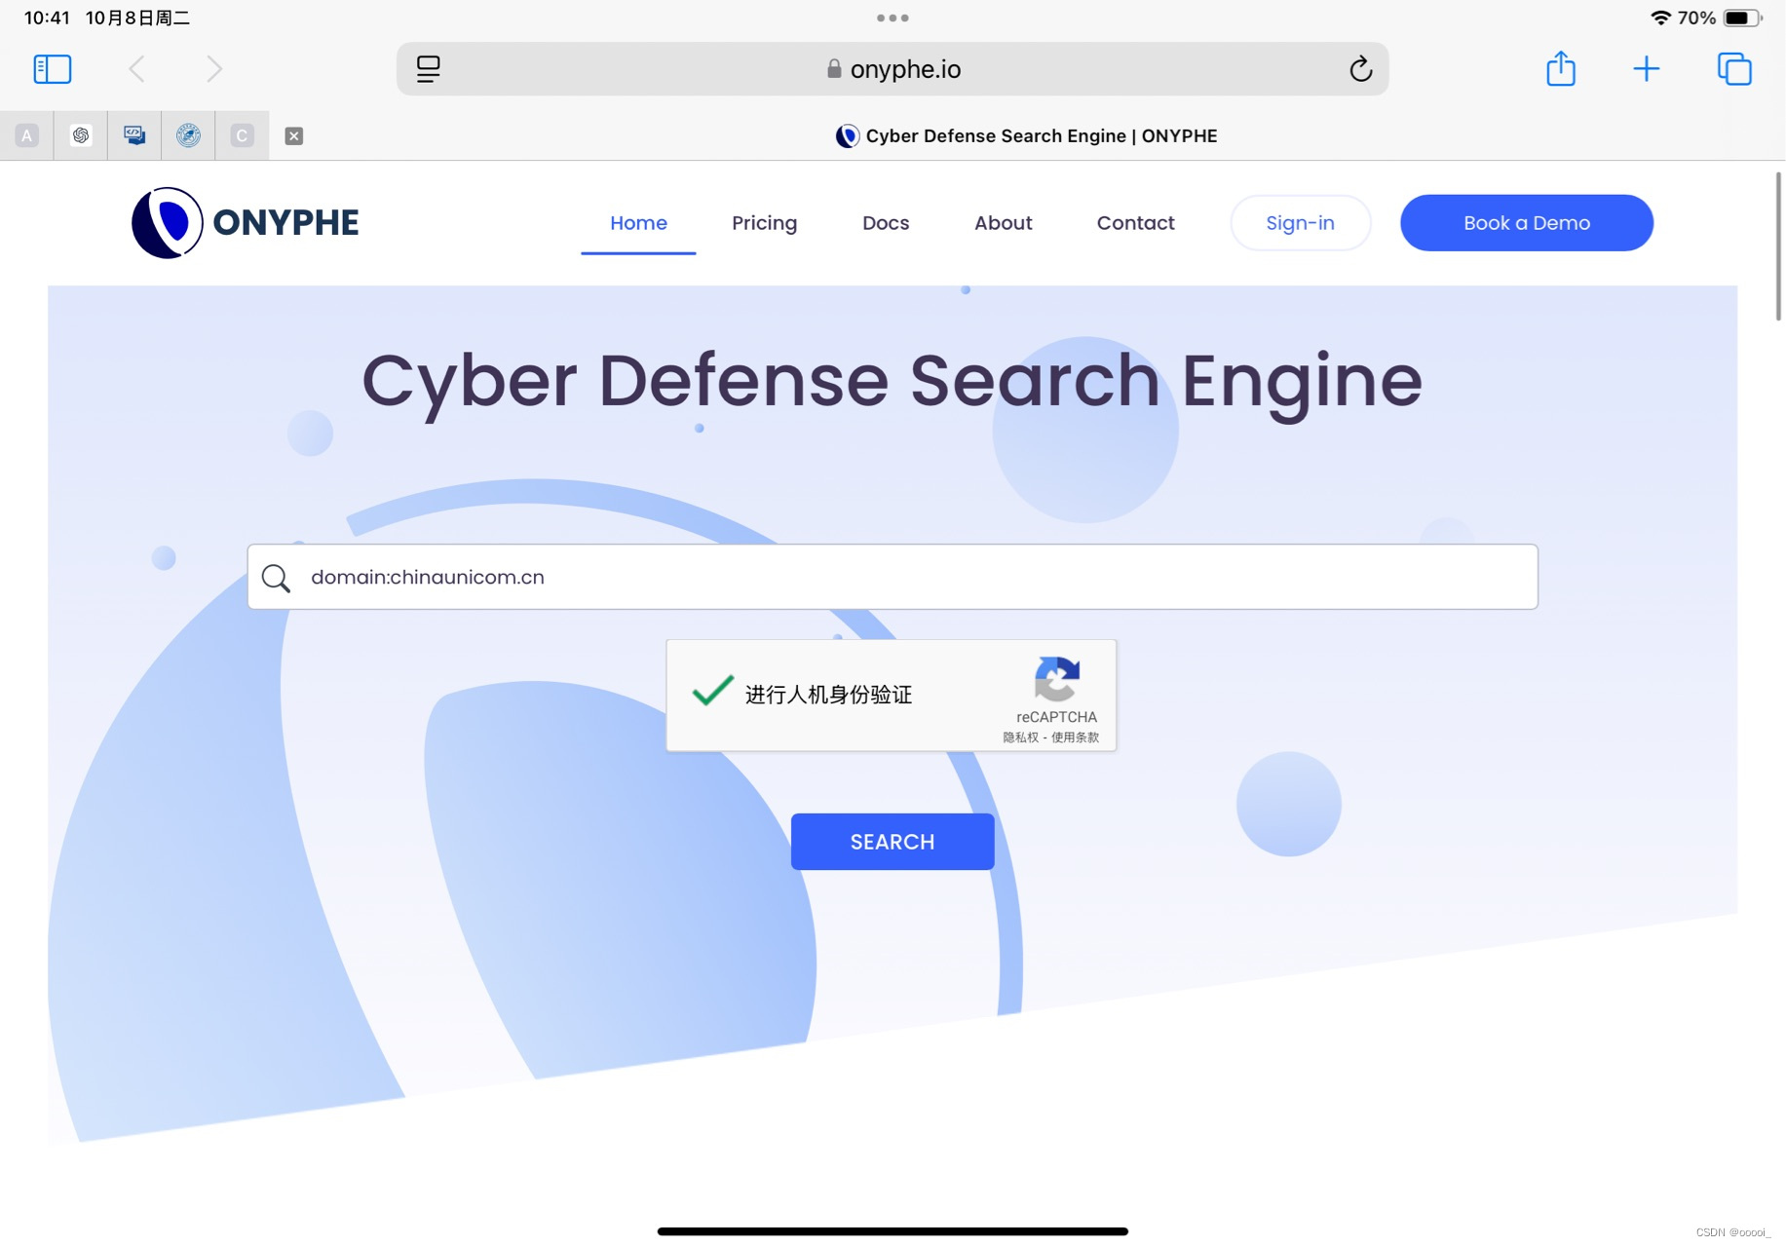Tap the Wi-Fi status icon
1786x1247 pixels.
tap(1659, 18)
